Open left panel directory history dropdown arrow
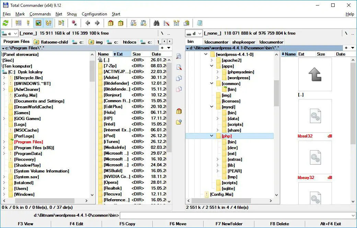The width and height of the screenshot is (357, 228). coord(169,48)
